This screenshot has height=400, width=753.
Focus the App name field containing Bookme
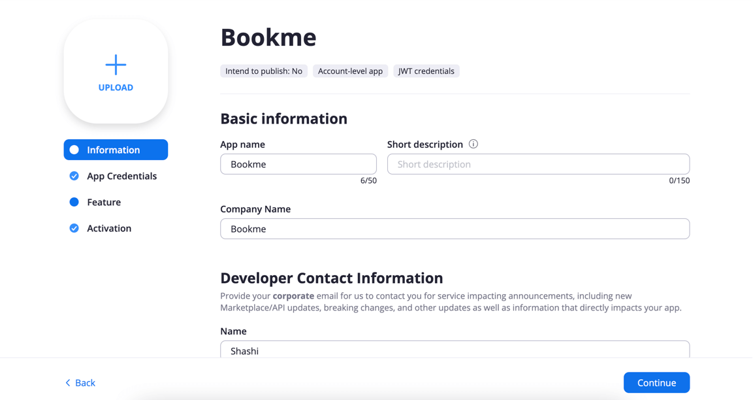(x=298, y=164)
